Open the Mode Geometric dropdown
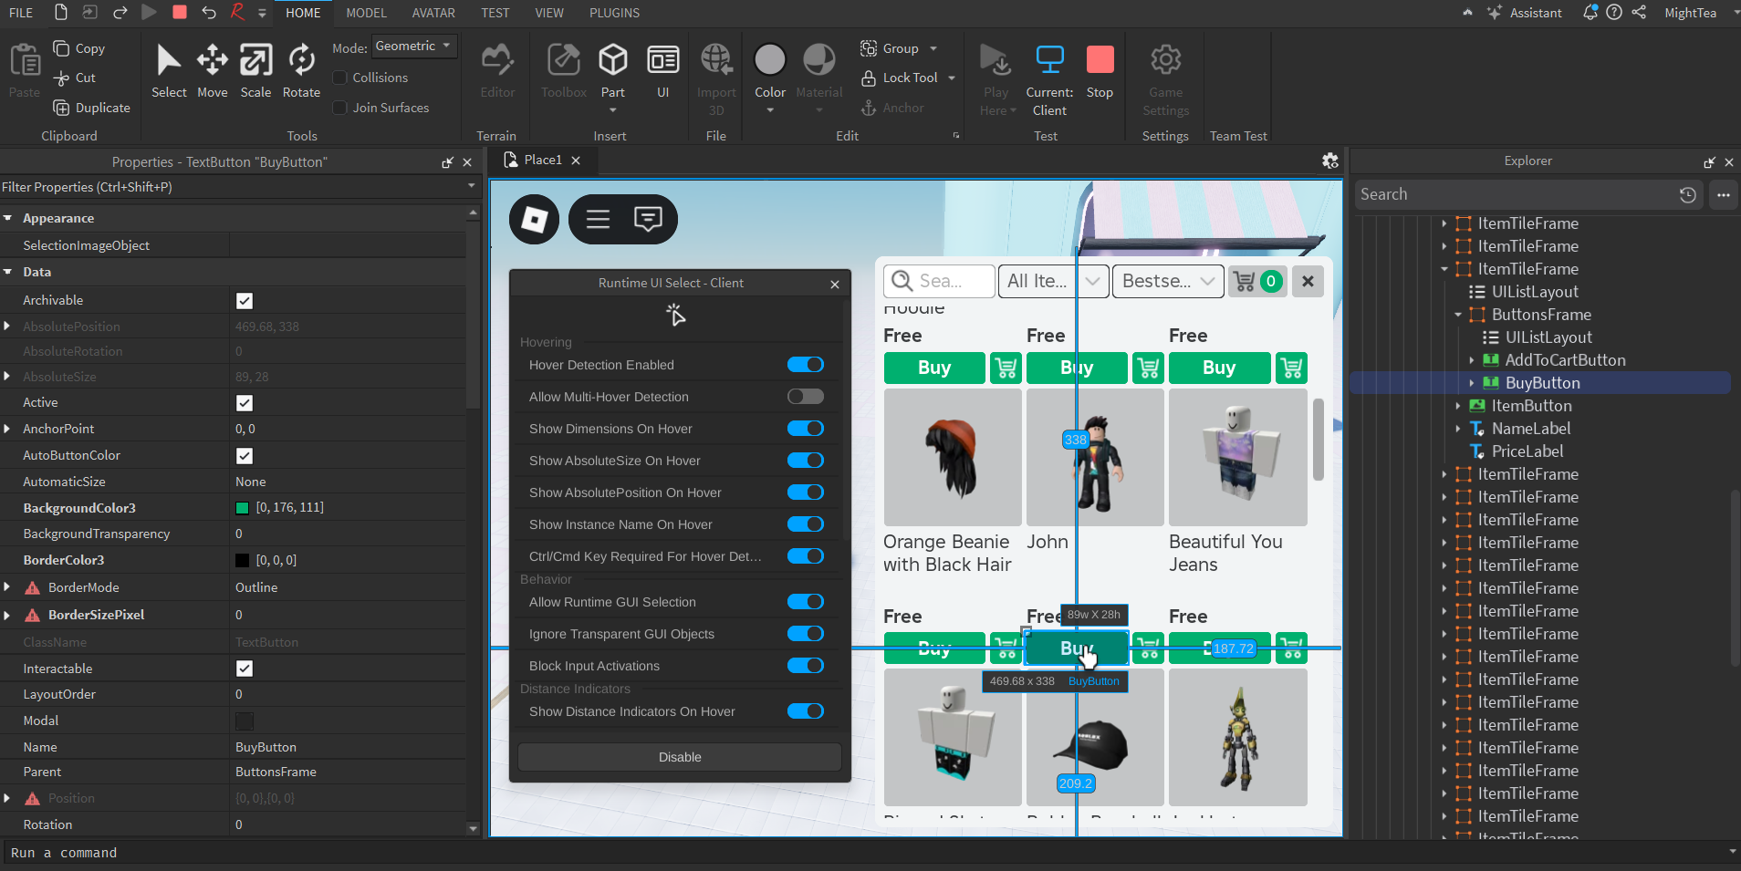Screen dimensions: 1741x871 tap(414, 47)
